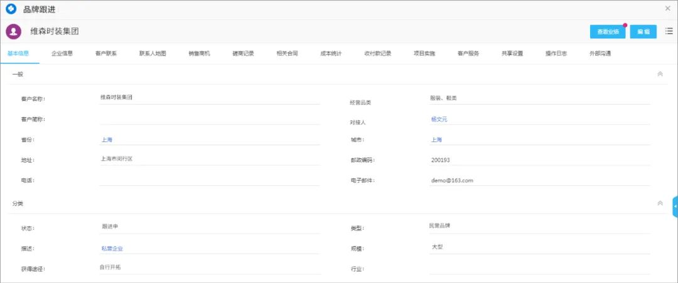
Task: Open the blue side panel handle at right edge
Action: (x=675, y=207)
